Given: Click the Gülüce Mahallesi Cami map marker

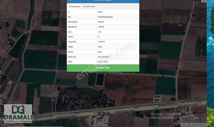Looking at the screenshot, I should tap(10, 83).
